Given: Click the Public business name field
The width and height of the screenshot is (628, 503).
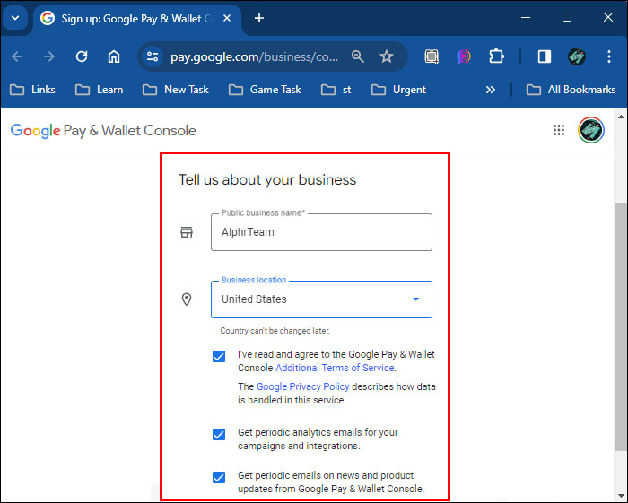Looking at the screenshot, I should point(321,232).
